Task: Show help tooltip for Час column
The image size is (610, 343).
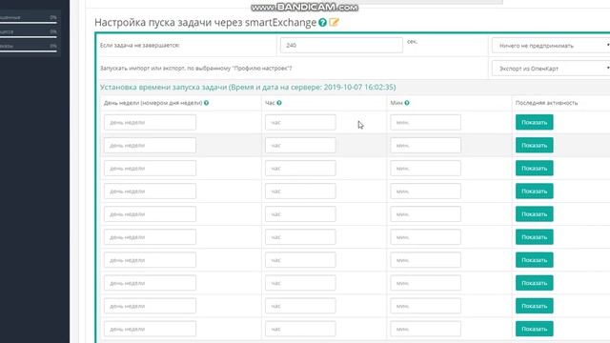Action: tap(279, 103)
